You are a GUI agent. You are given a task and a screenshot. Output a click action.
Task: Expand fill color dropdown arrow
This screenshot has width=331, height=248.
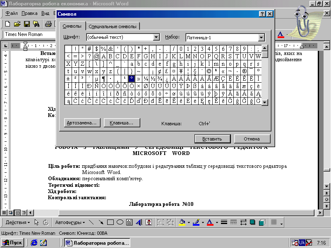[189, 222]
